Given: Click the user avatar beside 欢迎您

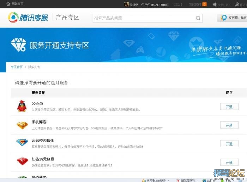Looking at the screenshot, I should [126, 4].
